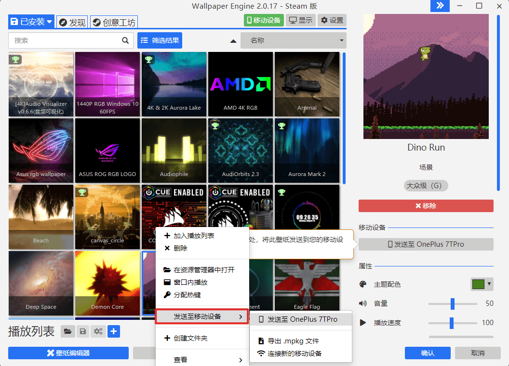Click the red 移除 button

[426, 205]
